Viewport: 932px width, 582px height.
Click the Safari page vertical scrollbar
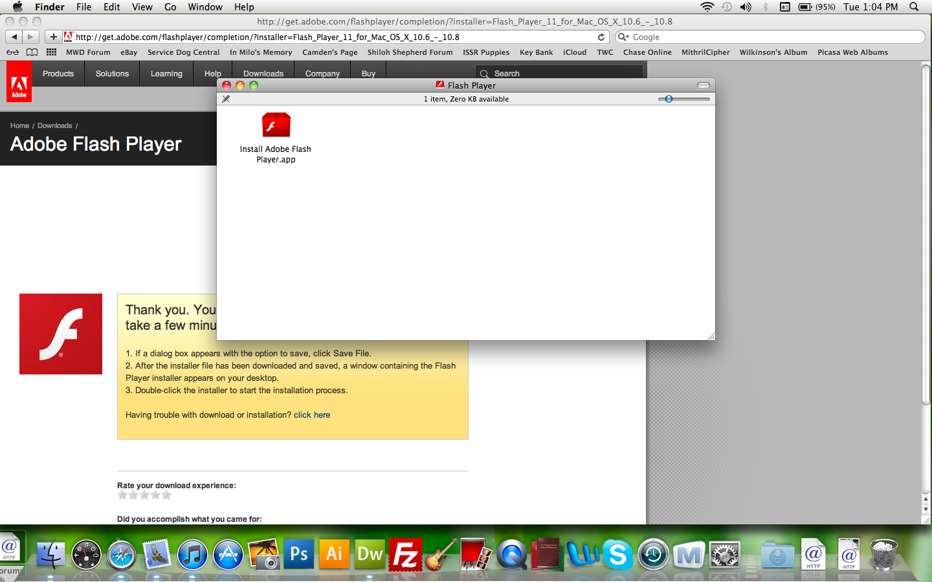(926, 236)
